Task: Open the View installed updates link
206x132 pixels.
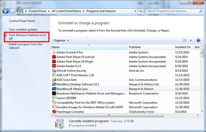Action: pyautogui.click(x=23, y=30)
